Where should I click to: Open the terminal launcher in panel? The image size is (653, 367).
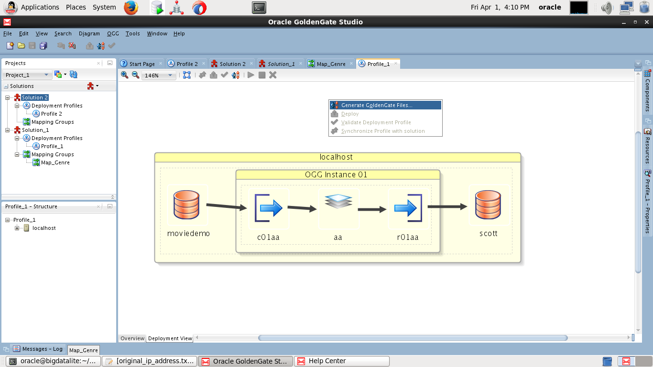click(x=259, y=7)
